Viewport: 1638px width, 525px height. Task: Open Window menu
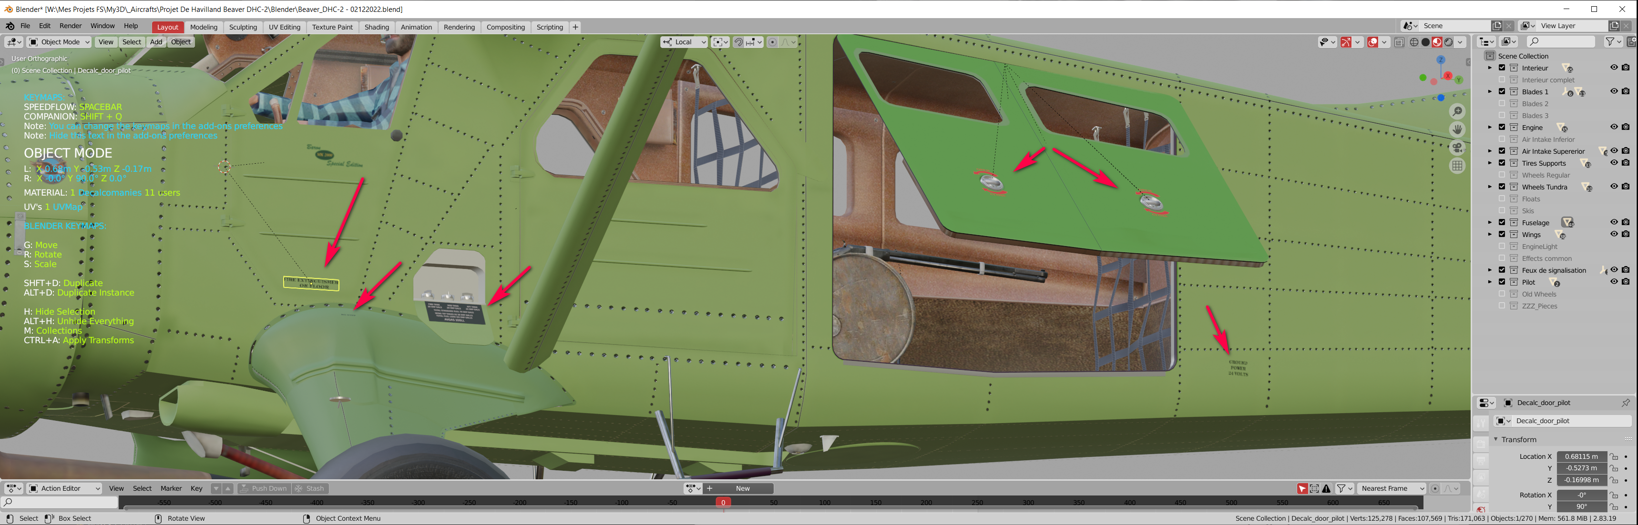102,26
